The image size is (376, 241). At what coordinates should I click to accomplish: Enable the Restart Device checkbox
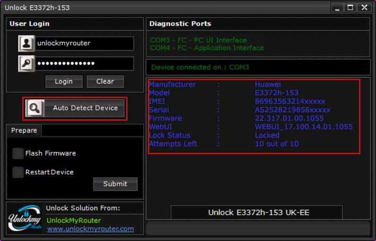(x=18, y=172)
